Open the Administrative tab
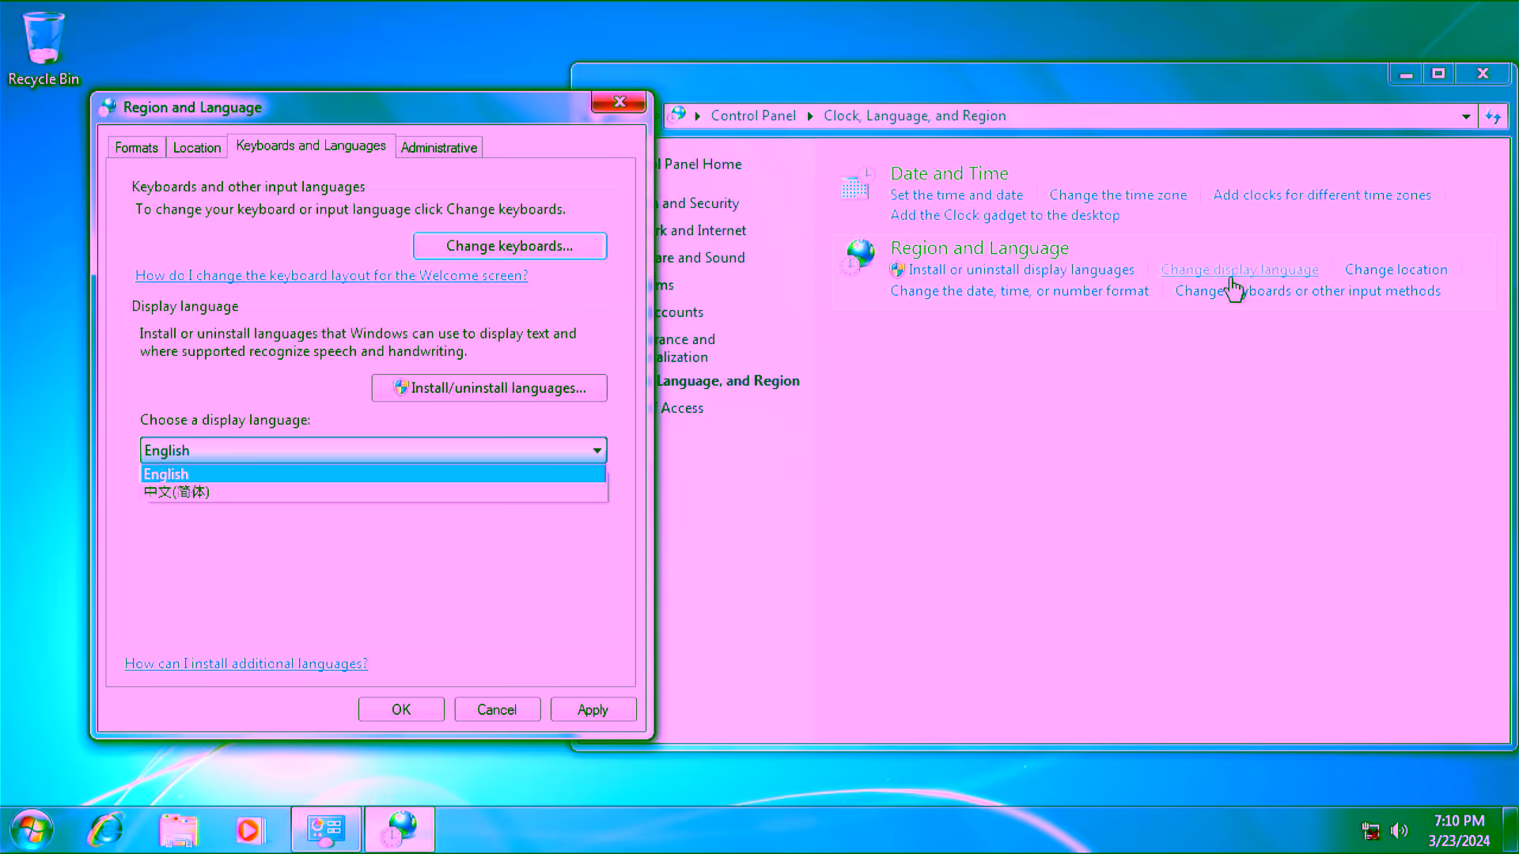The width and height of the screenshot is (1519, 854). tap(439, 148)
